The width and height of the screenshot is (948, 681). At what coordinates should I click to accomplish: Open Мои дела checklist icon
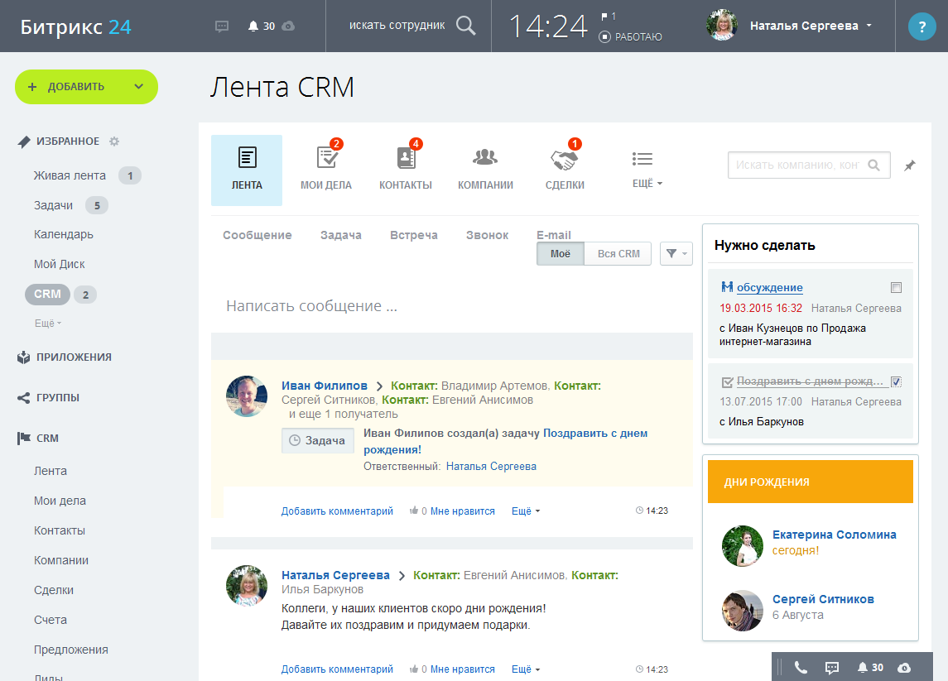[325, 159]
